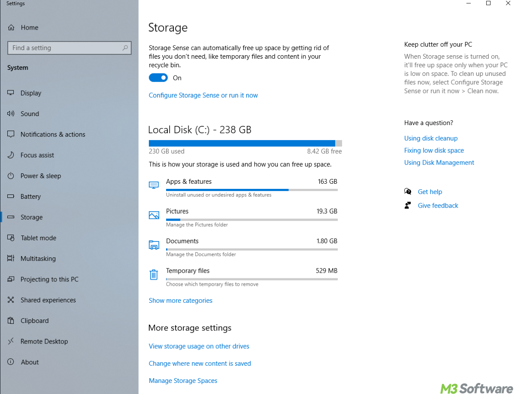Click the Battery icon
The height and width of the screenshot is (394, 515).
(x=11, y=197)
